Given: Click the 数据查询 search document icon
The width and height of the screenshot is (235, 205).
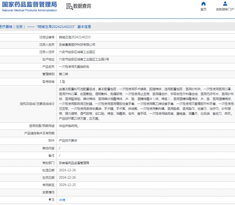Looking at the screenshot, I should (69, 6).
